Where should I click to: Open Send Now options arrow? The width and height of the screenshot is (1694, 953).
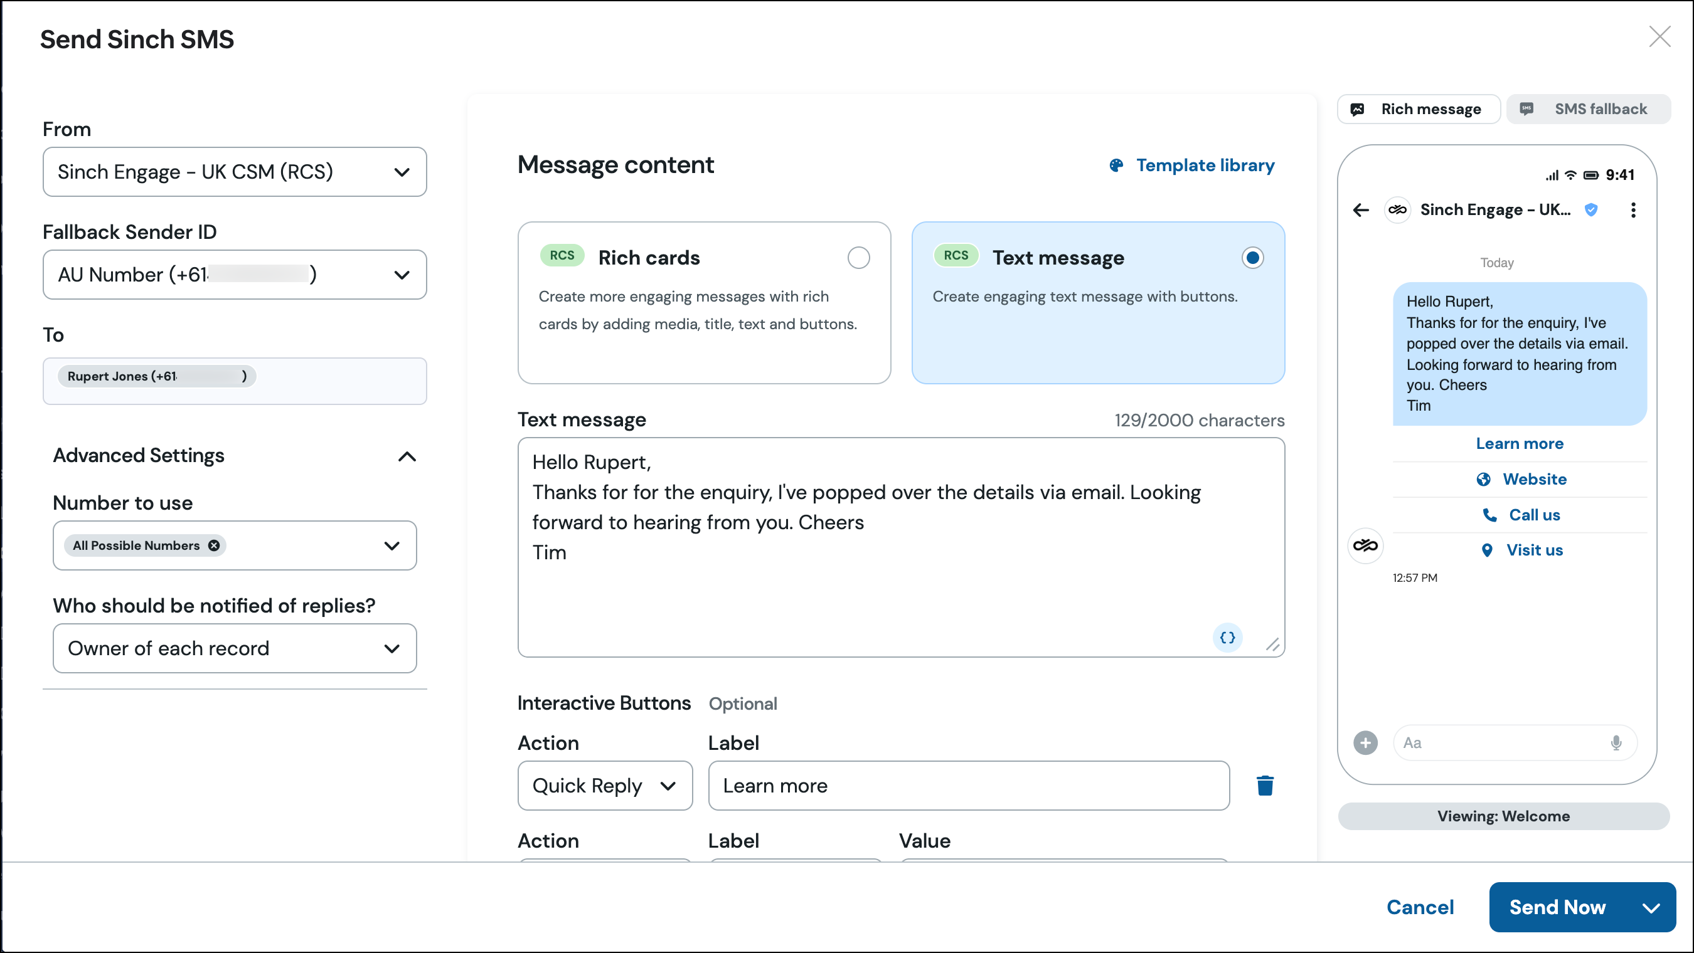pos(1651,908)
